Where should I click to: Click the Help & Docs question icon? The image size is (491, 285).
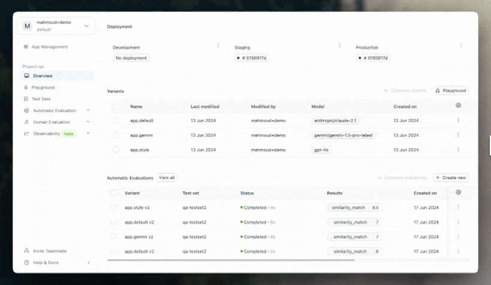point(26,262)
